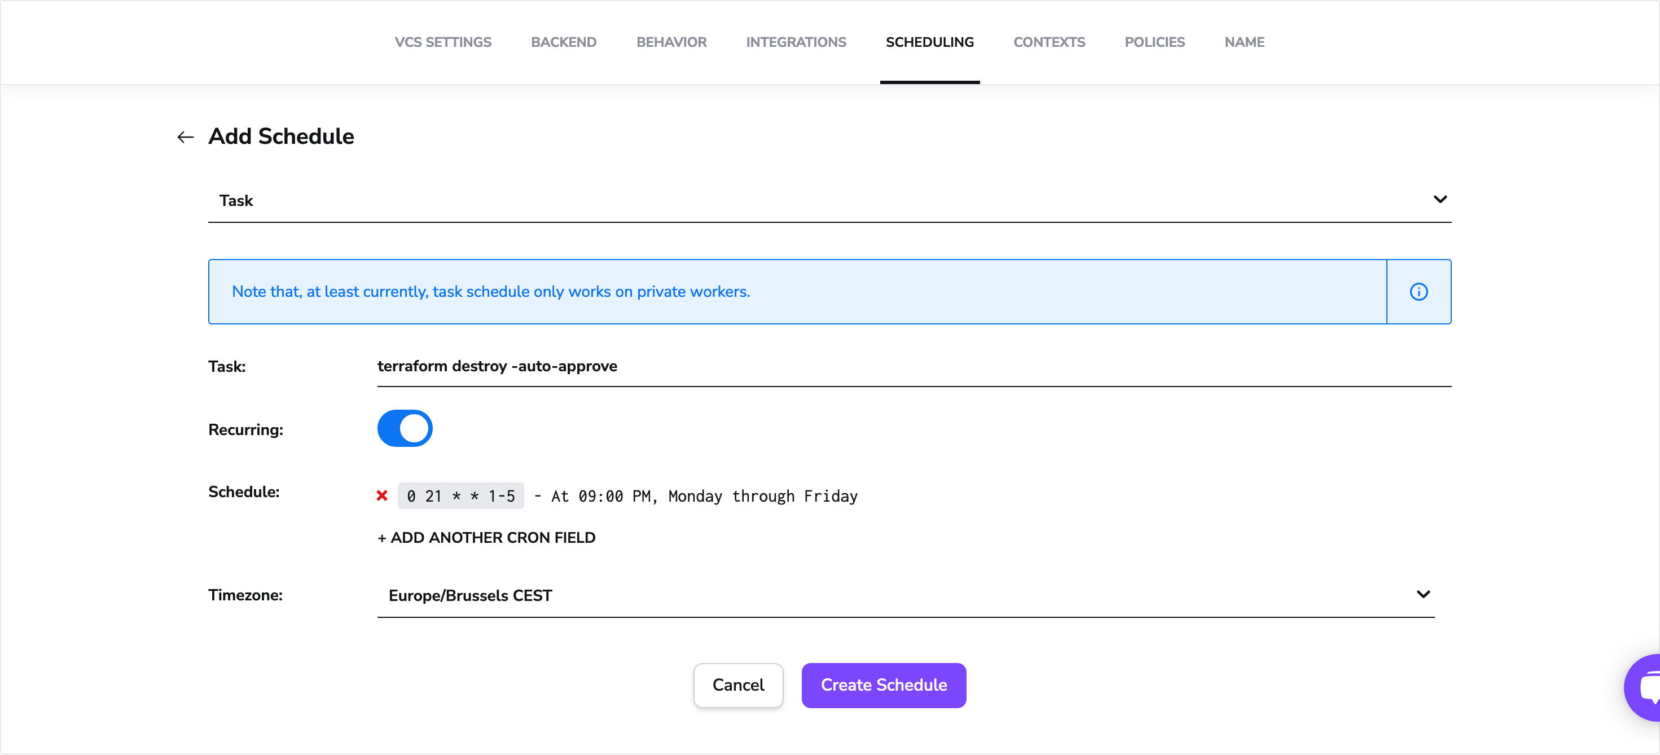
Task: Click the Cancel button
Action: (x=738, y=685)
